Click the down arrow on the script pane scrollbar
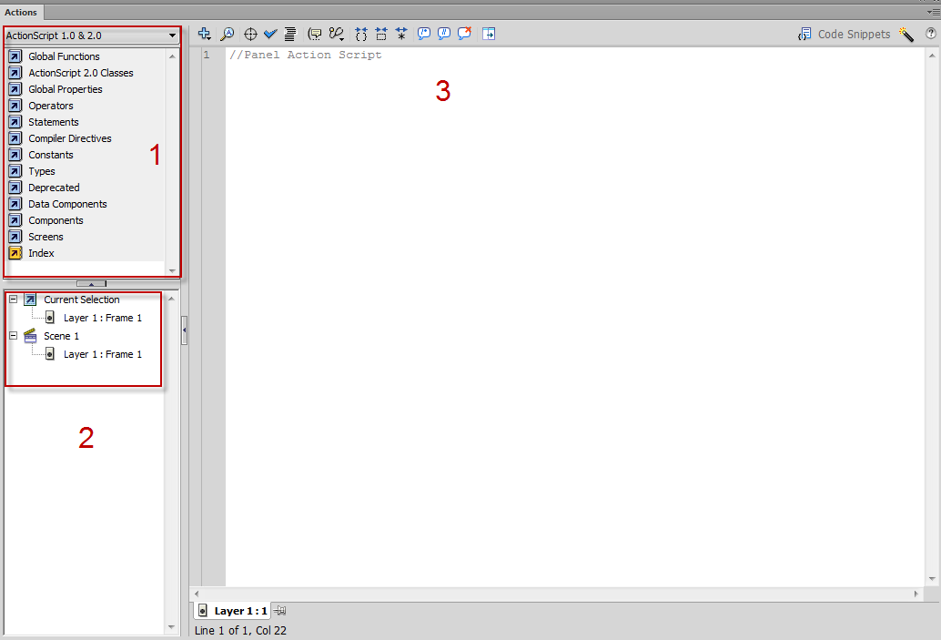 (932, 579)
